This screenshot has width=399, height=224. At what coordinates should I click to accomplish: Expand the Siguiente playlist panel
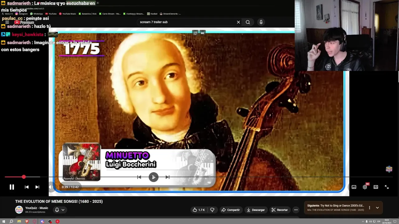(377, 208)
